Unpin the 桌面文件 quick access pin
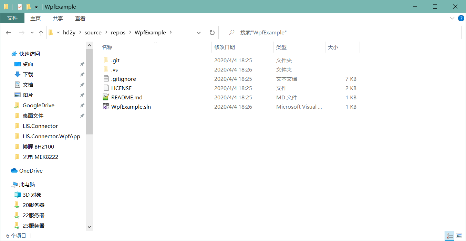Image resolution: width=466 pixels, height=241 pixels. (82, 116)
